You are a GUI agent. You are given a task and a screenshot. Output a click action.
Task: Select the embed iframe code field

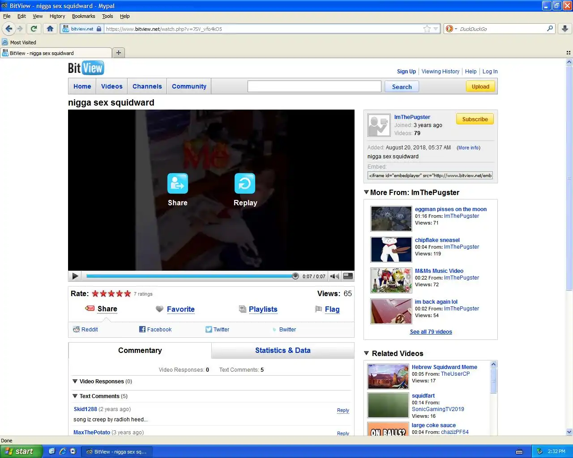tap(430, 175)
